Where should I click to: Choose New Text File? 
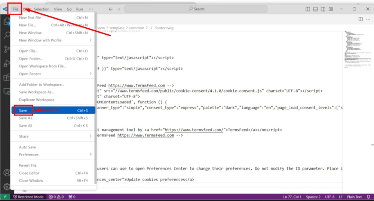coord(53,18)
